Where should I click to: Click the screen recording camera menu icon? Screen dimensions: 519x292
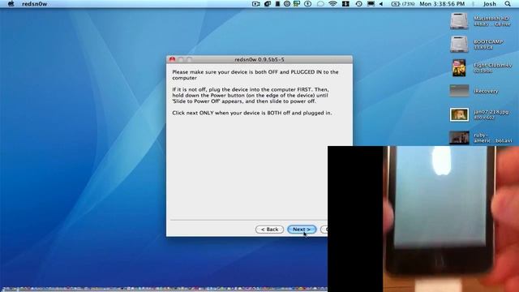pyautogui.click(x=256, y=4)
